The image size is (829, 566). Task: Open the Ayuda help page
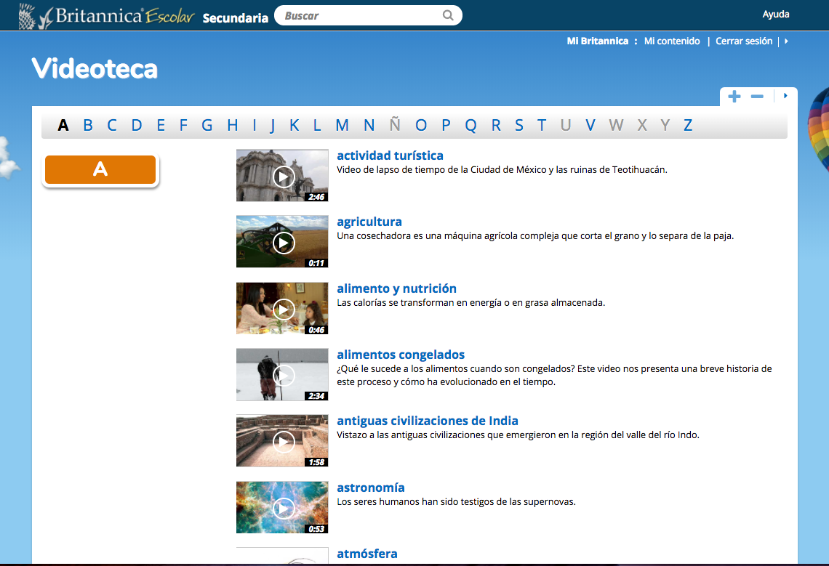click(x=776, y=15)
